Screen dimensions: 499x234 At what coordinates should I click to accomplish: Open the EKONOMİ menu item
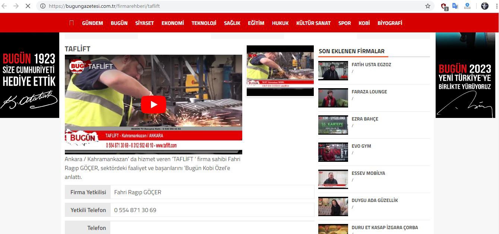click(x=173, y=23)
